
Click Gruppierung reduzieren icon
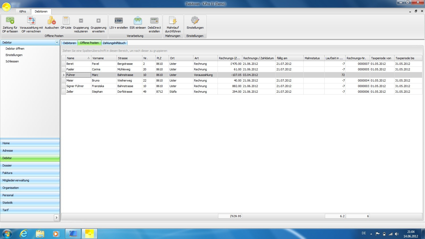coord(81,21)
